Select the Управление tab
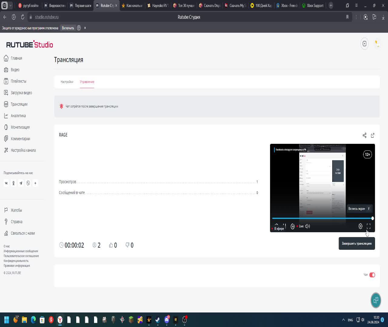 pyautogui.click(x=87, y=82)
